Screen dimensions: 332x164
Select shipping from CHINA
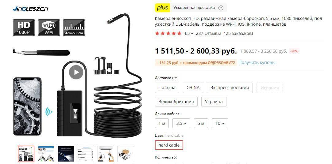point(193,88)
